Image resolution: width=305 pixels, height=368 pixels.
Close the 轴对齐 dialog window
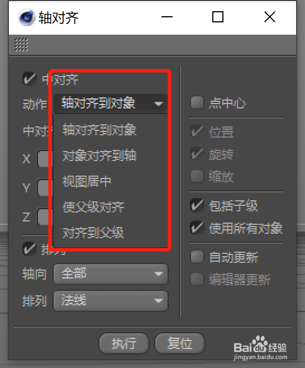pos(270,17)
